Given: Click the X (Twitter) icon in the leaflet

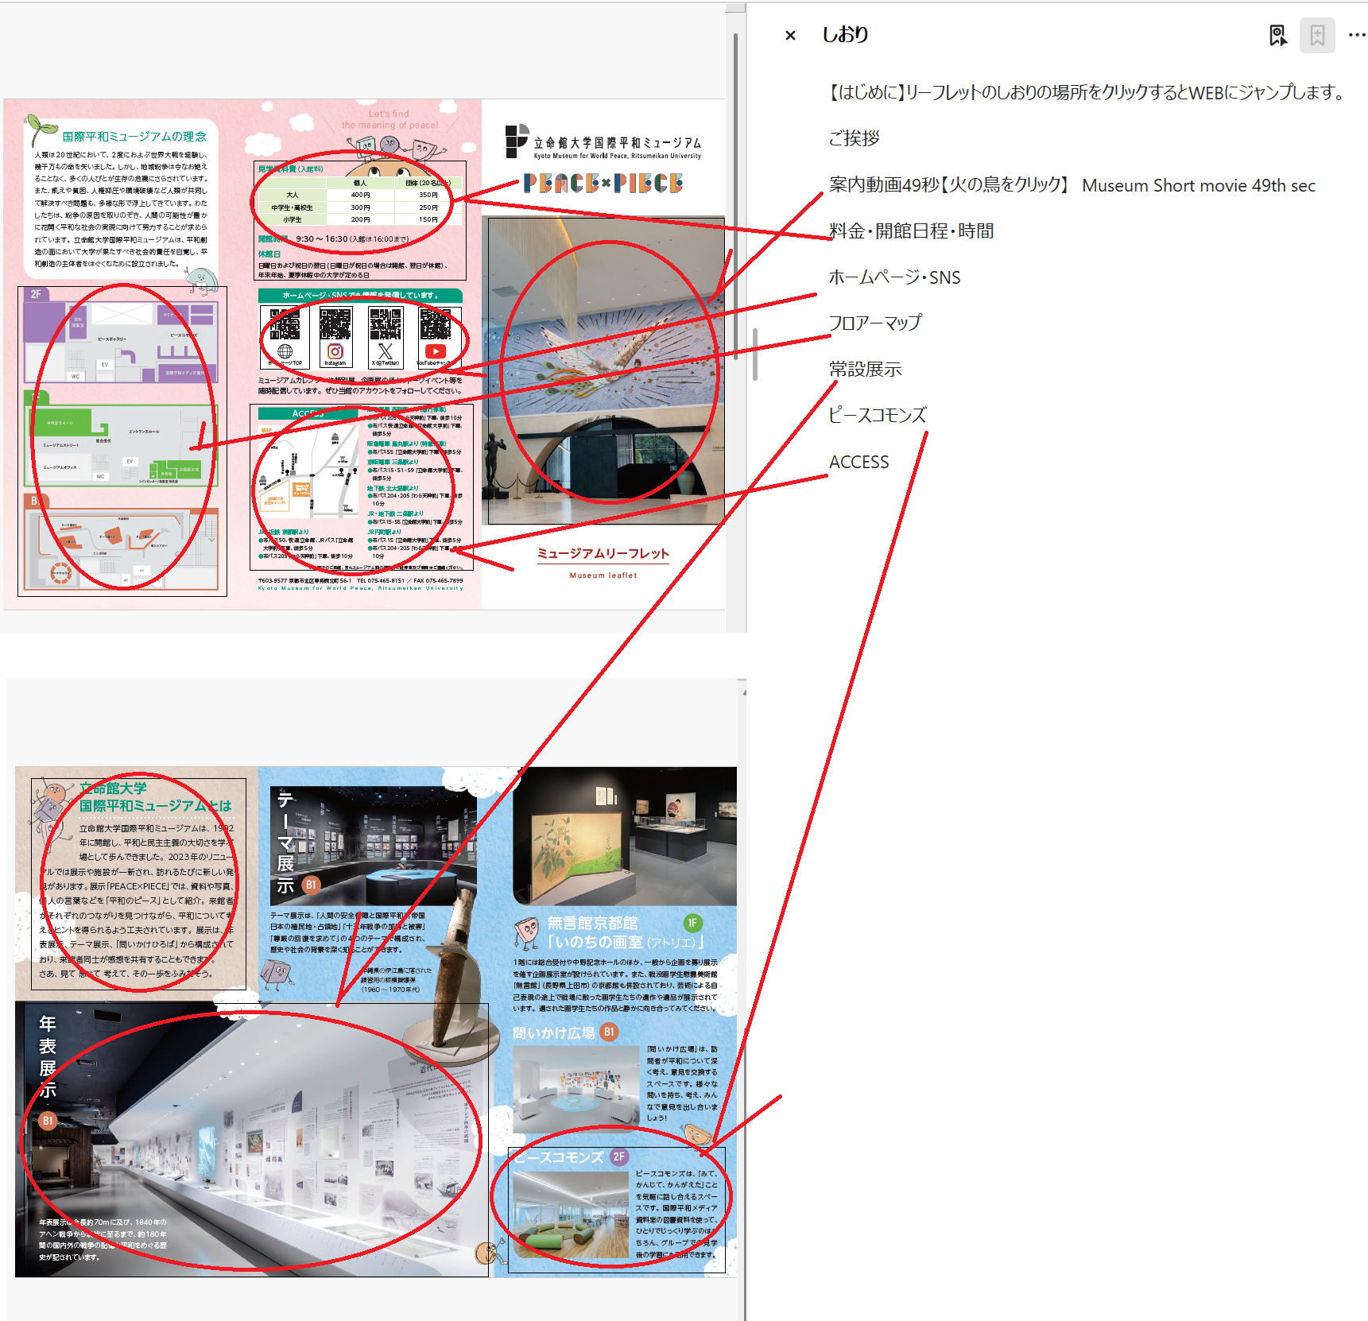Looking at the screenshot, I should 386,351.
